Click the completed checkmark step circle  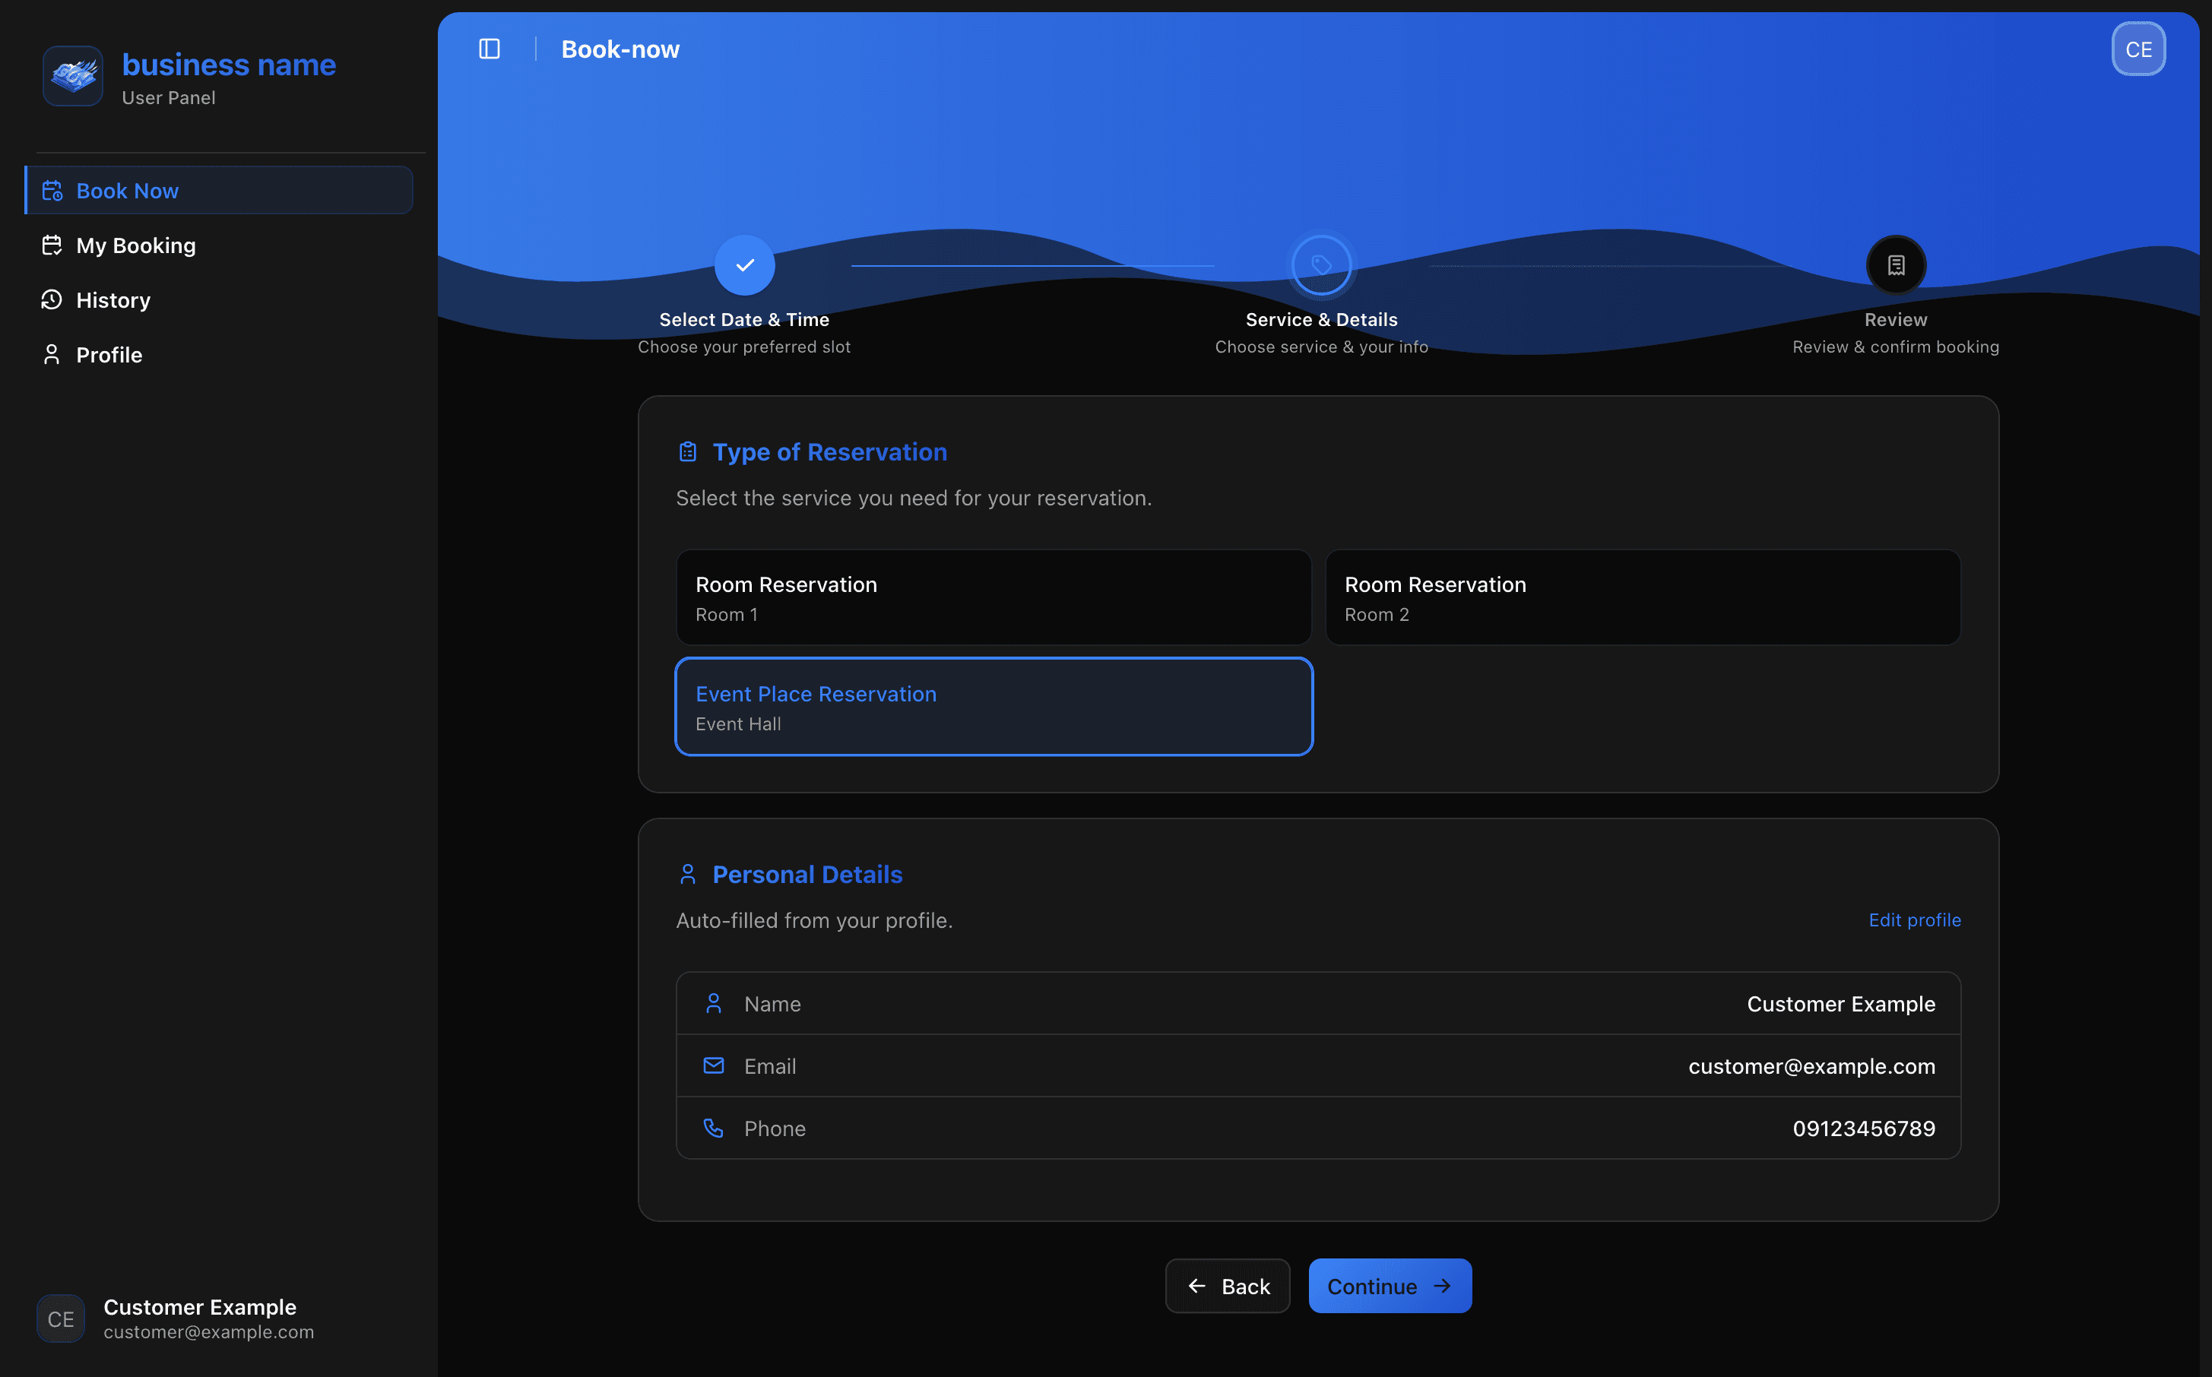pos(744,265)
